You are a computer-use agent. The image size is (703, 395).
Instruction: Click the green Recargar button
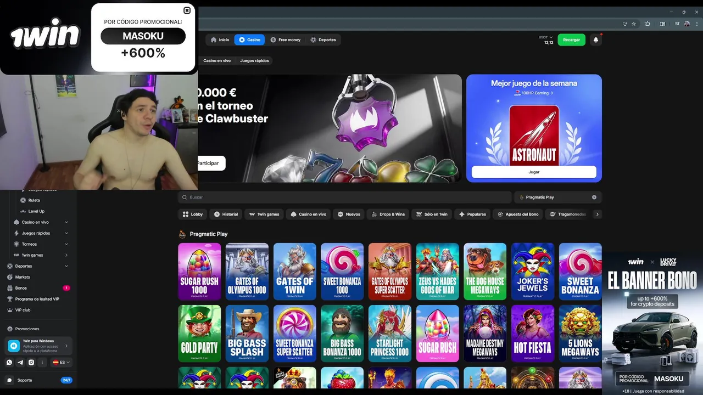571,39
